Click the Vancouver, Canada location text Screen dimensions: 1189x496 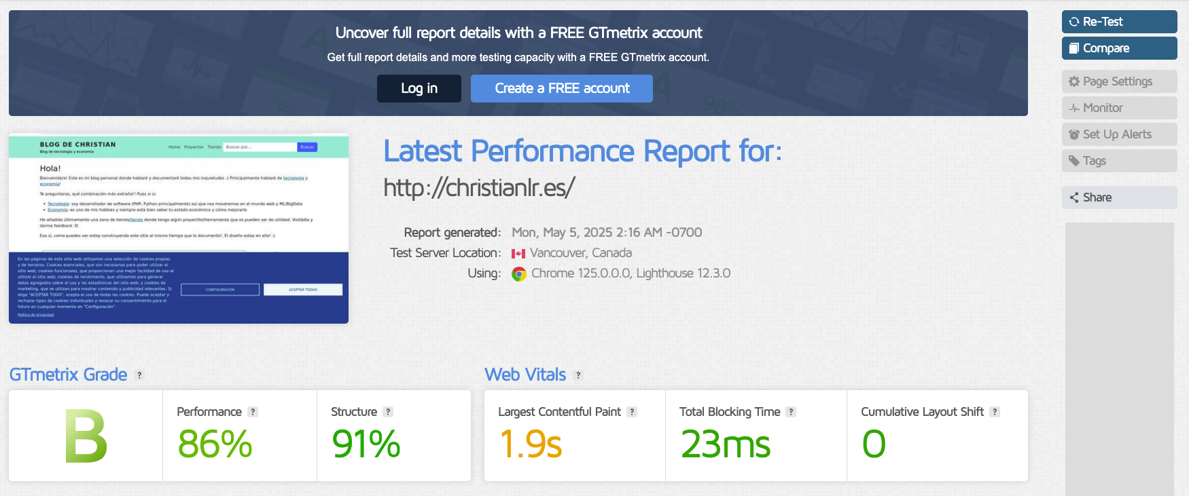pos(581,253)
